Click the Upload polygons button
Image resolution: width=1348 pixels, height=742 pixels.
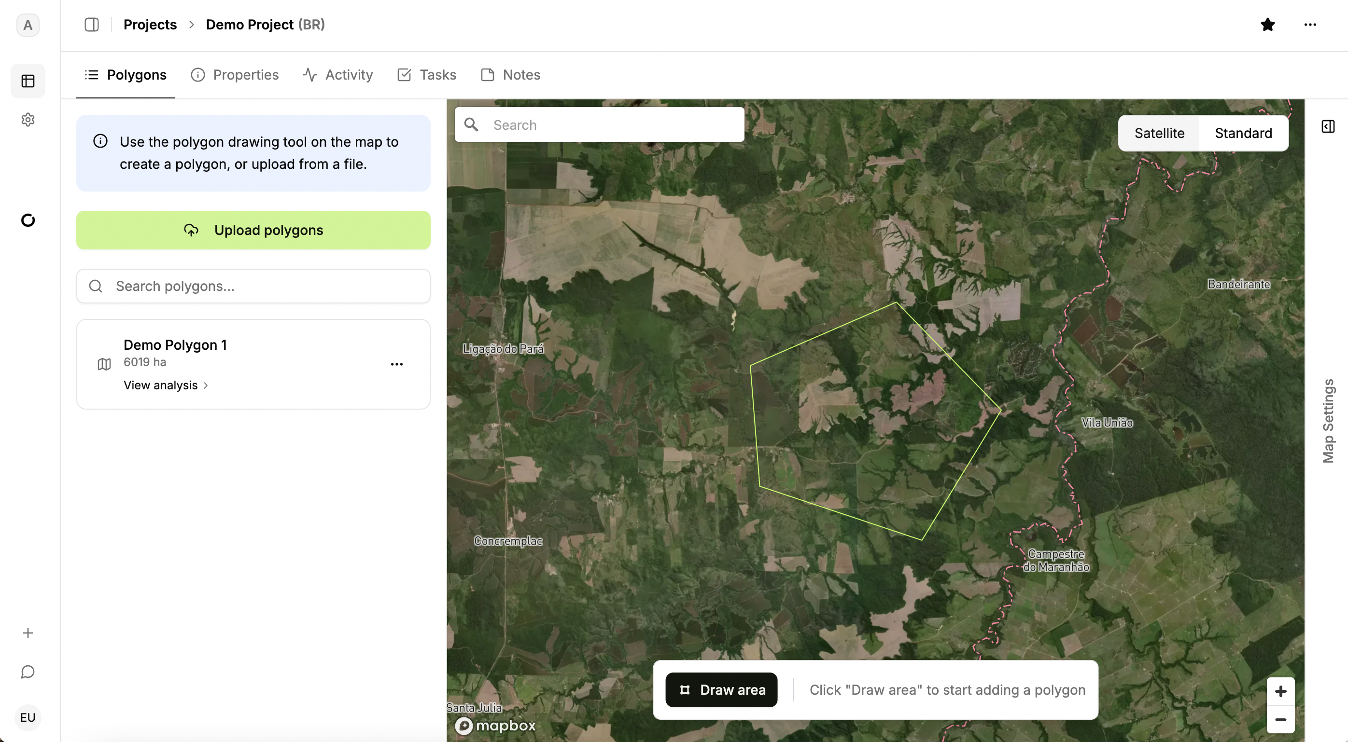tap(253, 230)
